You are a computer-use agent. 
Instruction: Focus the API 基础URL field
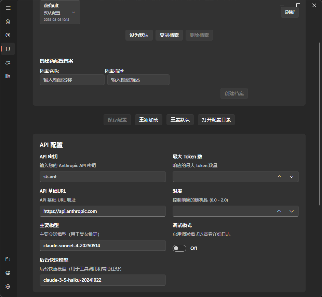[x=103, y=211]
